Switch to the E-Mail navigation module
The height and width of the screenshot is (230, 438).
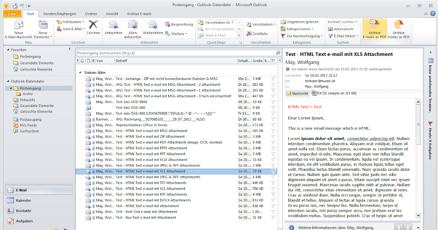coord(39,190)
